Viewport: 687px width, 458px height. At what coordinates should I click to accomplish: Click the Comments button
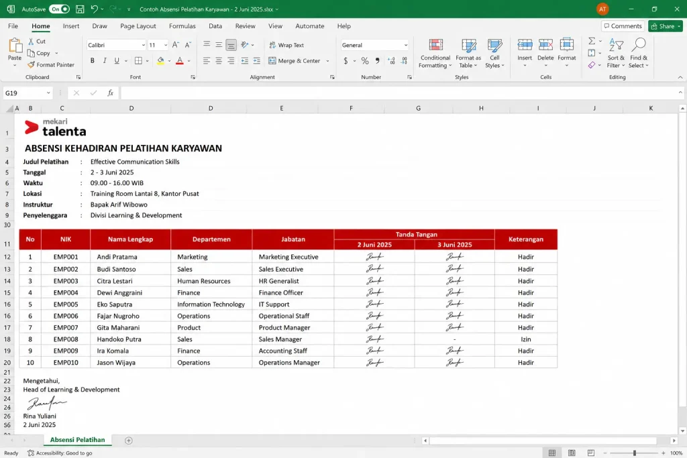[x=623, y=26]
